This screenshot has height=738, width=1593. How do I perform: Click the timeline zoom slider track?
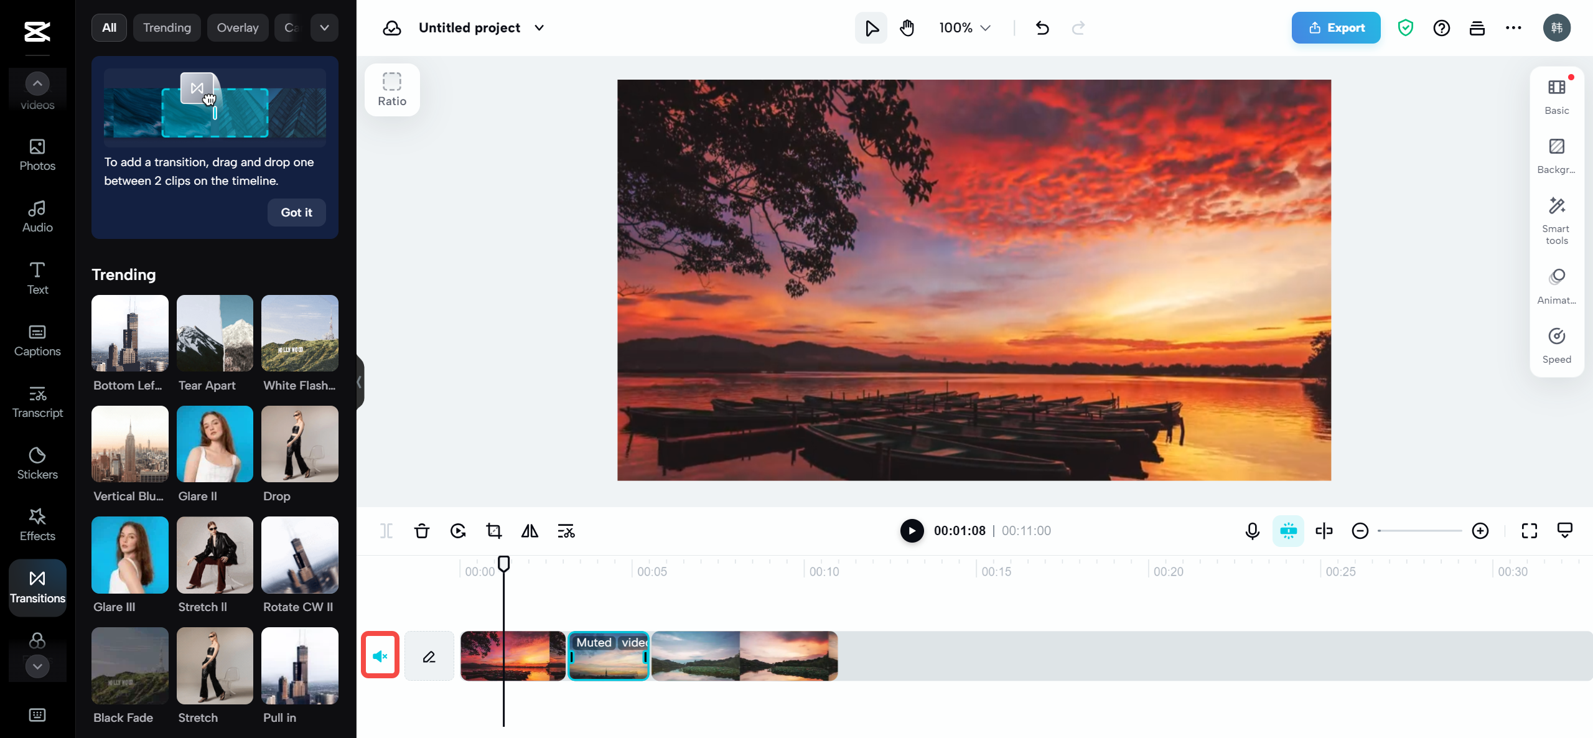coord(1420,531)
